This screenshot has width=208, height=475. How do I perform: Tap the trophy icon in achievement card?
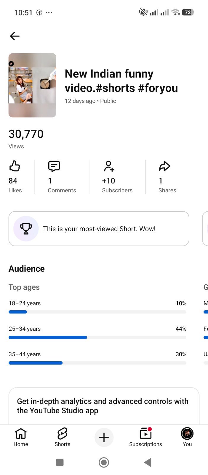[x=26, y=229]
